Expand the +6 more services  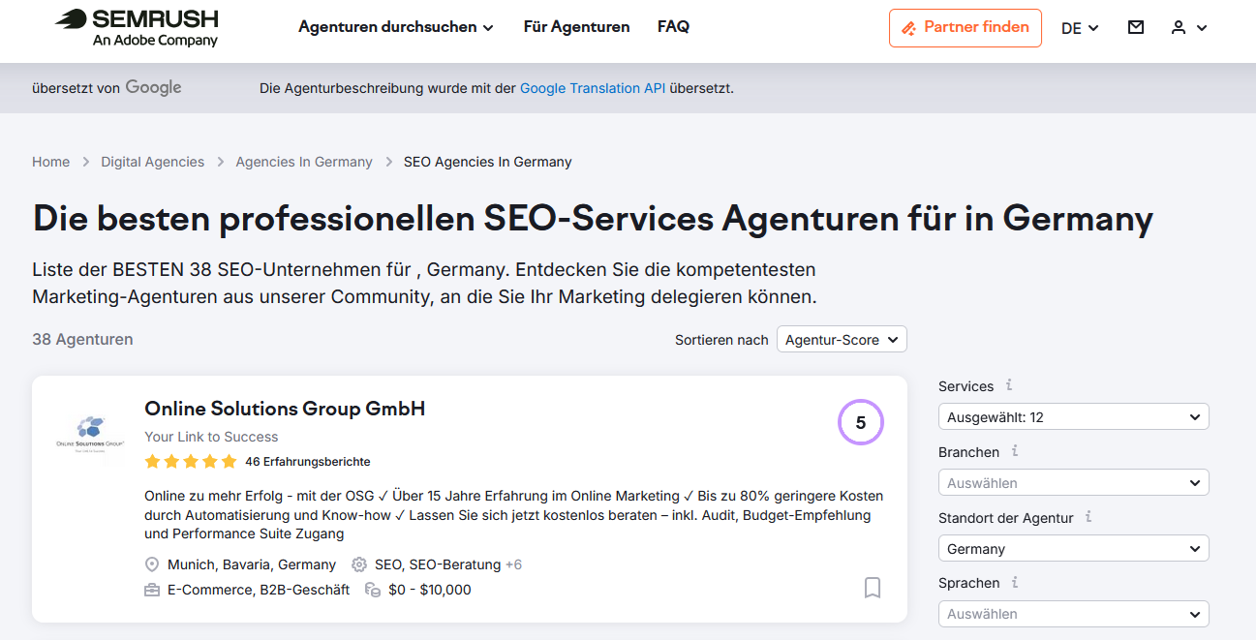513,564
